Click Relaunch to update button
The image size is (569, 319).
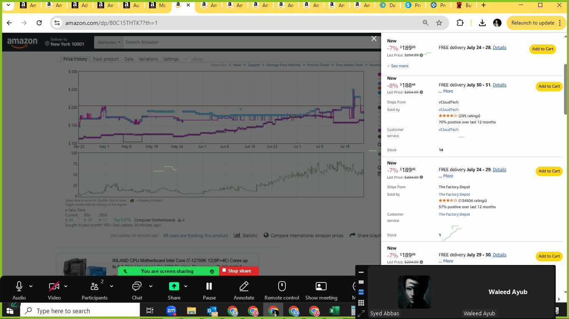pyautogui.click(x=532, y=23)
